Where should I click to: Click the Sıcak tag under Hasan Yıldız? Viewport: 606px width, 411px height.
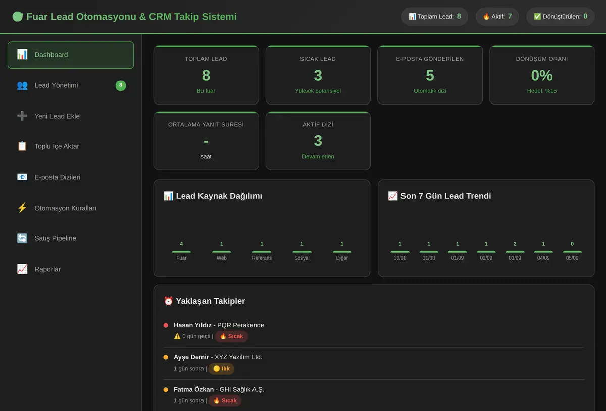click(x=232, y=336)
